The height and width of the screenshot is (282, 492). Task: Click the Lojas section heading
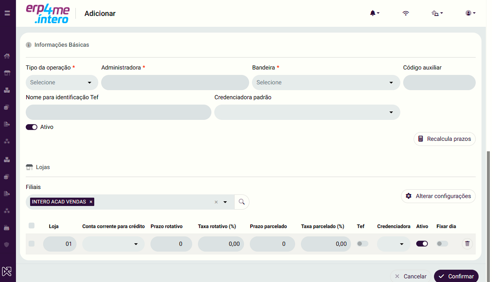point(43,167)
